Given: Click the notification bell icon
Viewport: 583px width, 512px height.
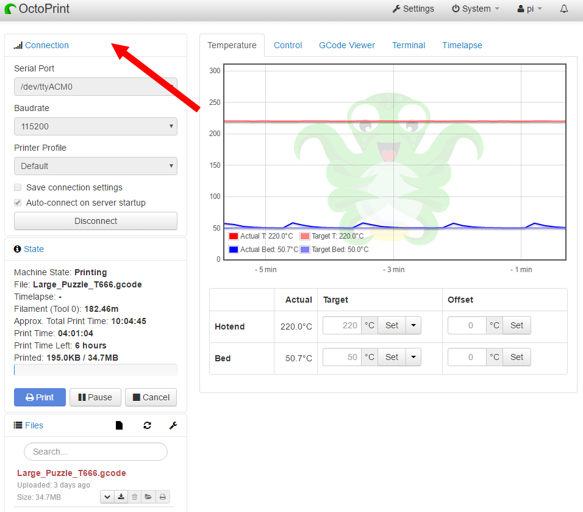Looking at the screenshot, I should (x=564, y=9).
